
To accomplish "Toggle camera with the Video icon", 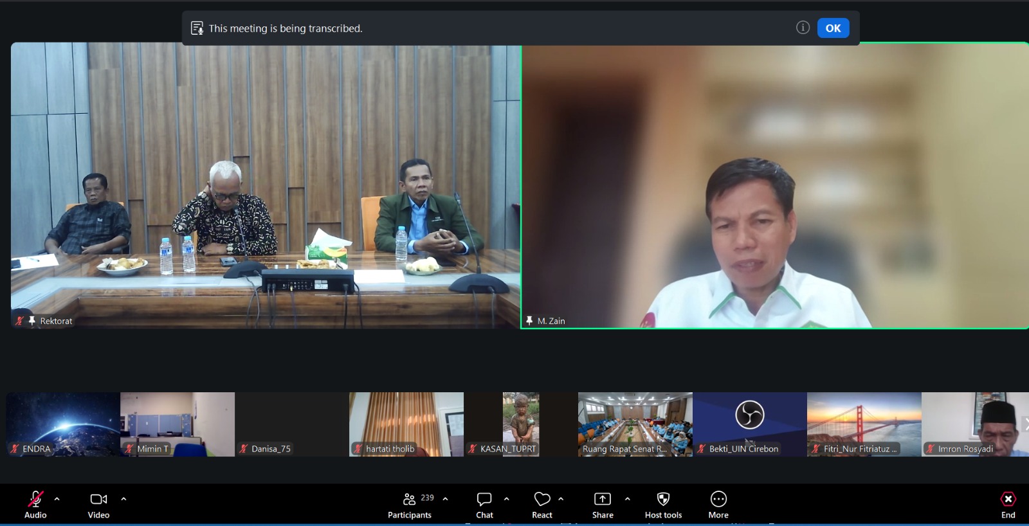I will (x=98, y=499).
